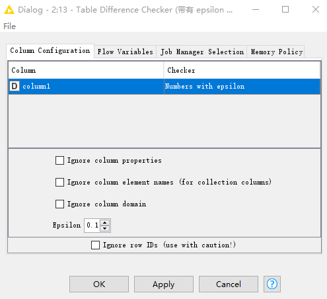Enable Ignore column properties checkbox

click(59, 161)
